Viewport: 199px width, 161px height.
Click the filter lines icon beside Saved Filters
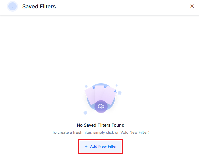tap(13, 6)
